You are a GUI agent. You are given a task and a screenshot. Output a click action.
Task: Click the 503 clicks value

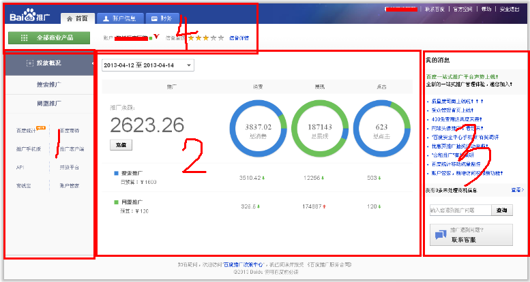click(372, 178)
